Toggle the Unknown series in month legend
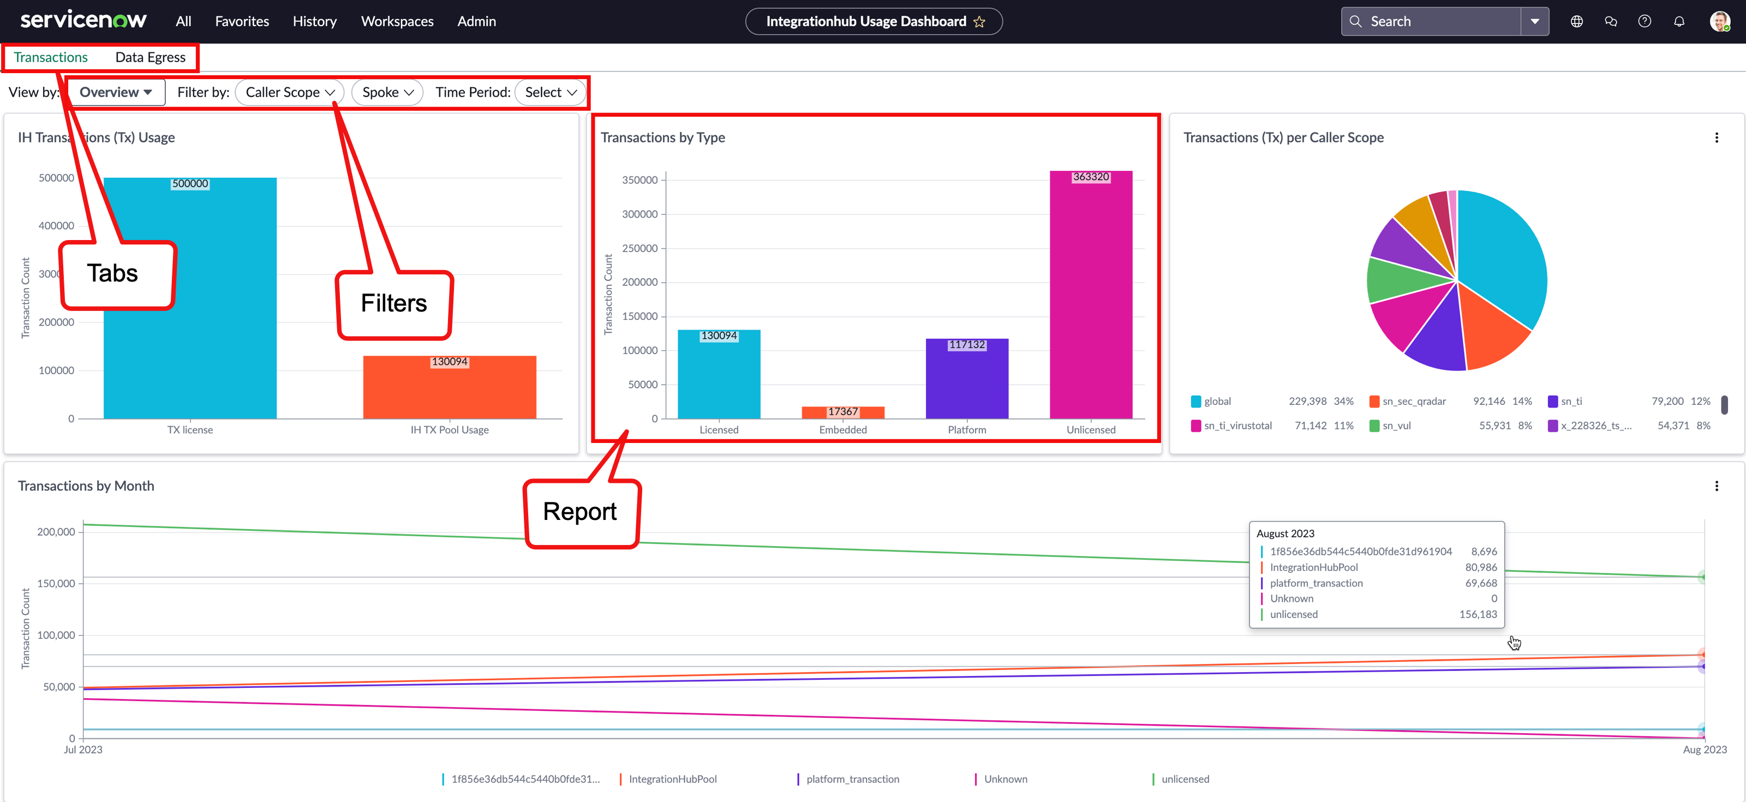Screen dimensions: 1746x802 click(x=1001, y=779)
